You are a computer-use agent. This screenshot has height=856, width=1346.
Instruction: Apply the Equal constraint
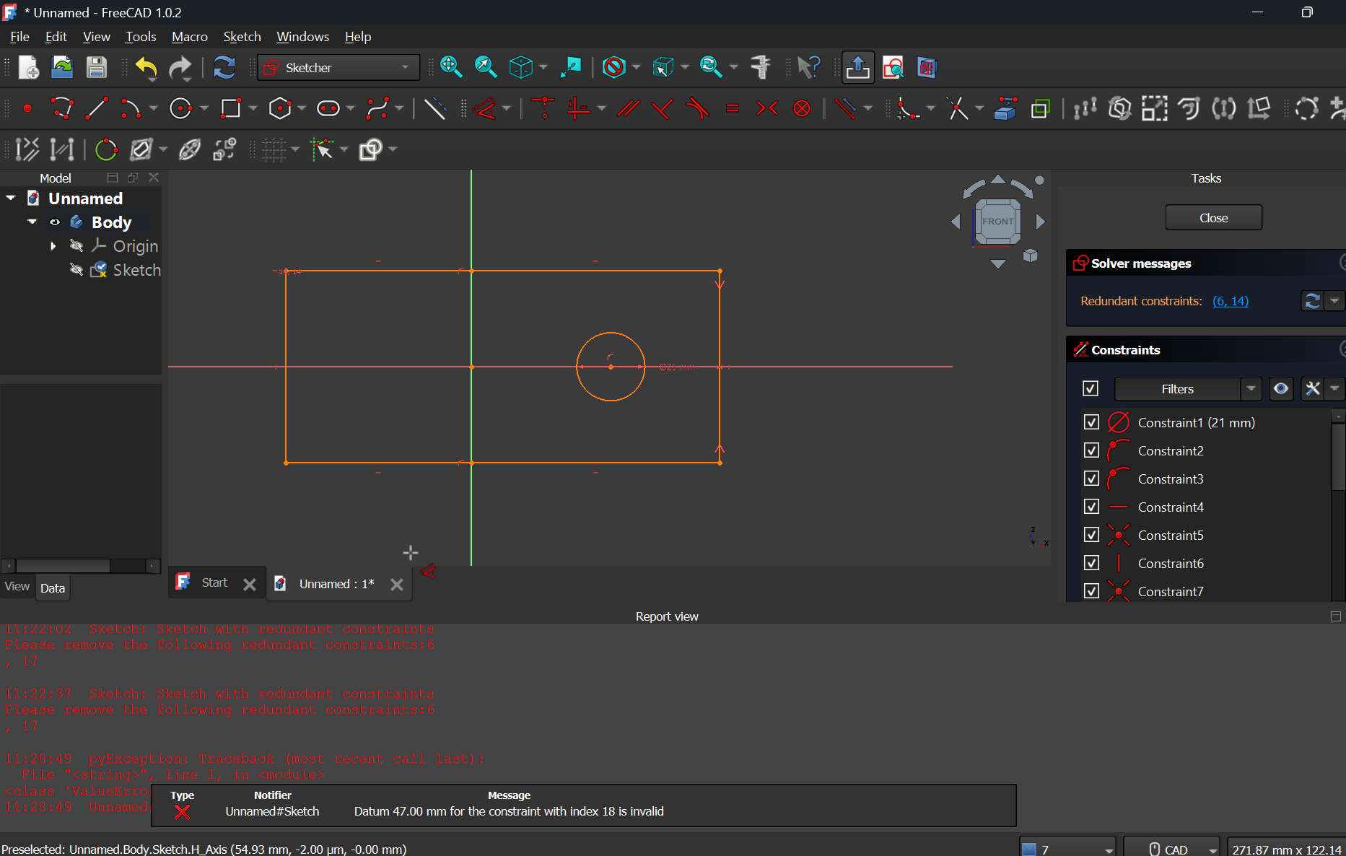(x=733, y=109)
